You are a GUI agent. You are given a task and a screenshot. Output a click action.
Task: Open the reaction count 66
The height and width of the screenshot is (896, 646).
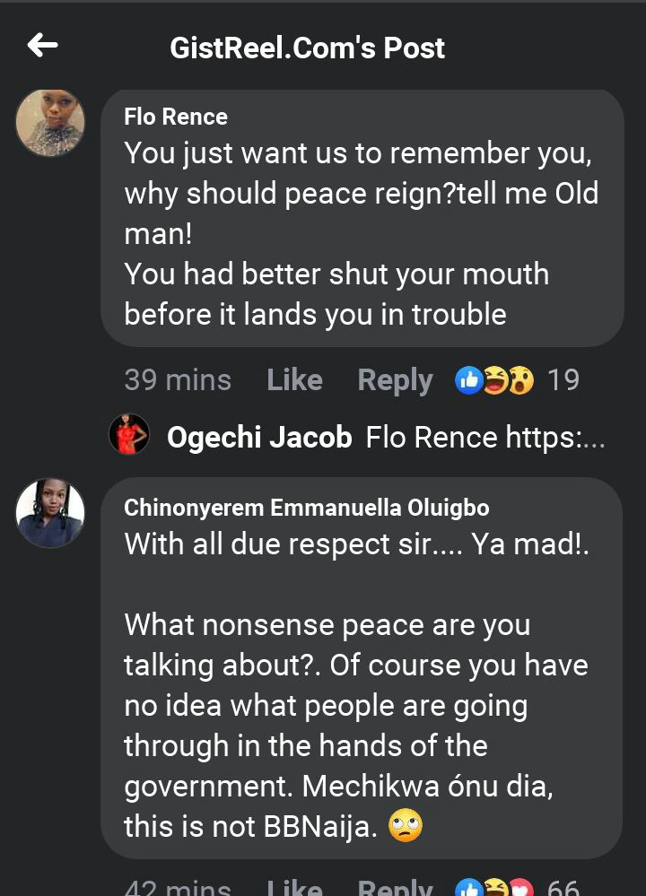(x=563, y=888)
